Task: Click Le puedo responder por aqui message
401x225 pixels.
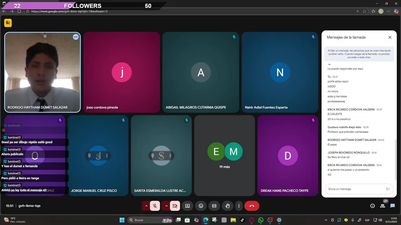Action: click(x=345, y=69)
